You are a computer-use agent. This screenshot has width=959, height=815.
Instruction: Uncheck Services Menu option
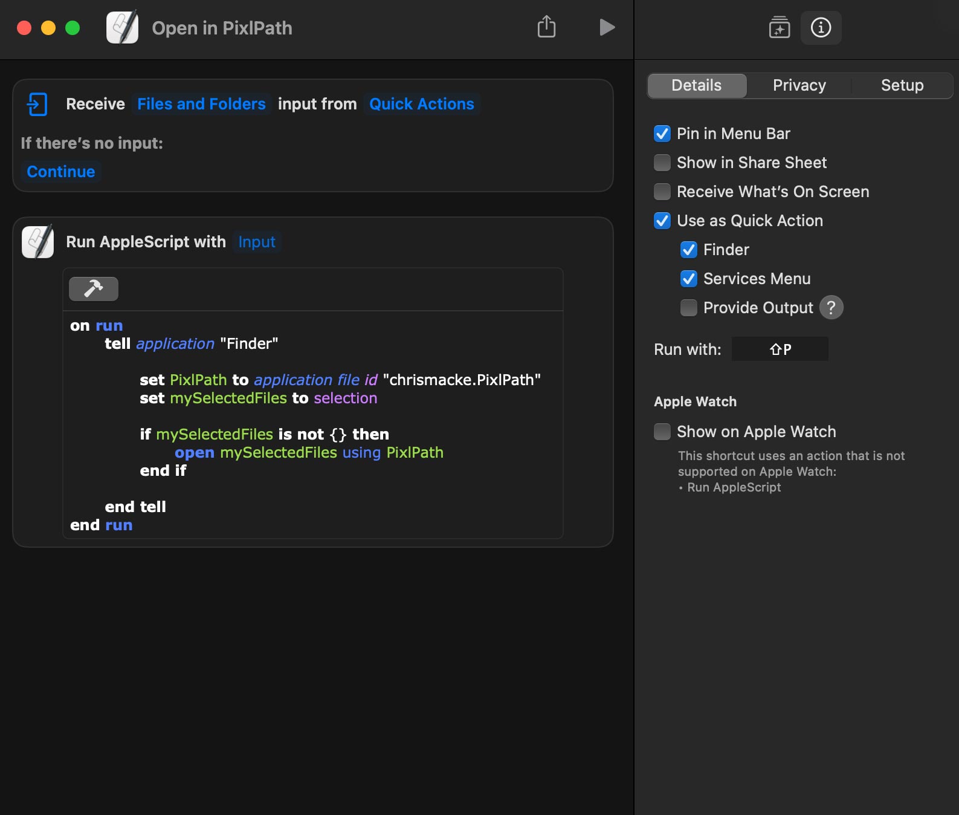coord(689,279)
